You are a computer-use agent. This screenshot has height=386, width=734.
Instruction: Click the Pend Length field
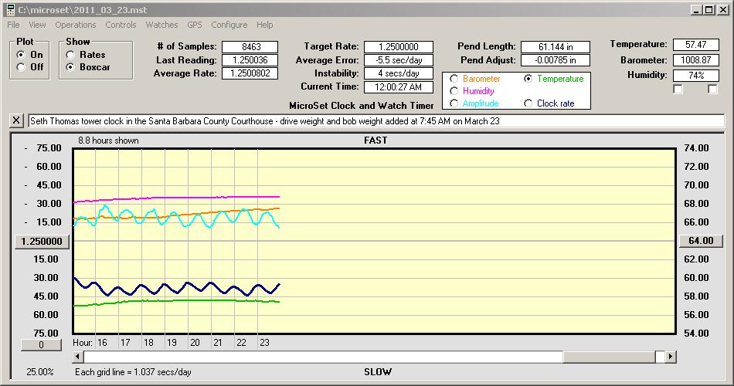556,47
